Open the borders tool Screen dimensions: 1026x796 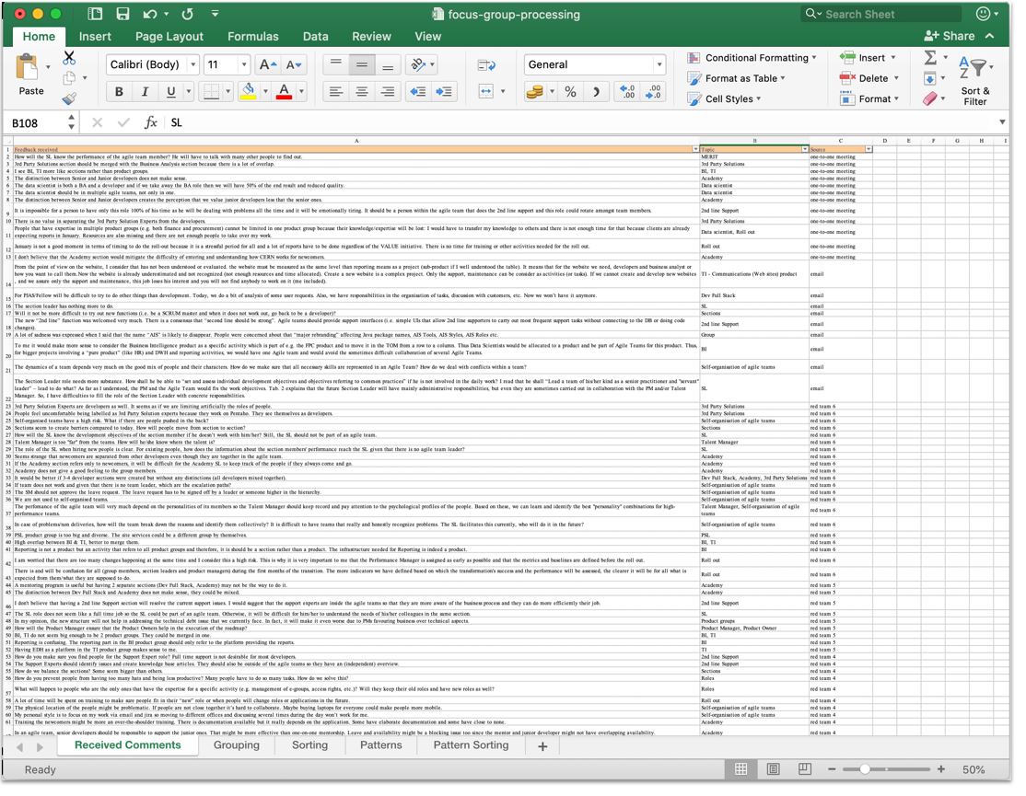coord(211,91)
